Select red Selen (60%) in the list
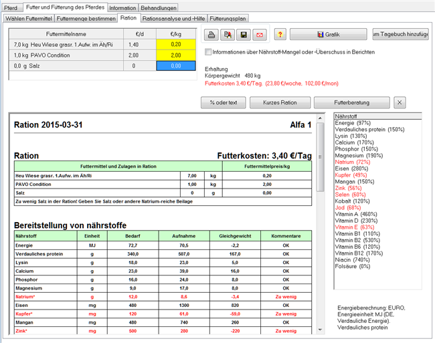This screenshot has width=435, height=343. [x=350, y=195]
